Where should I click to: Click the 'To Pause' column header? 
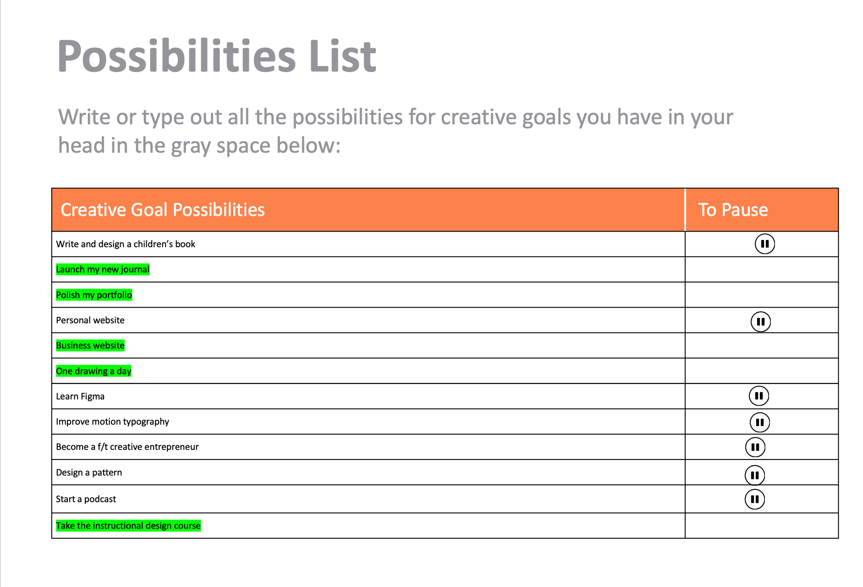click(733, 210)
